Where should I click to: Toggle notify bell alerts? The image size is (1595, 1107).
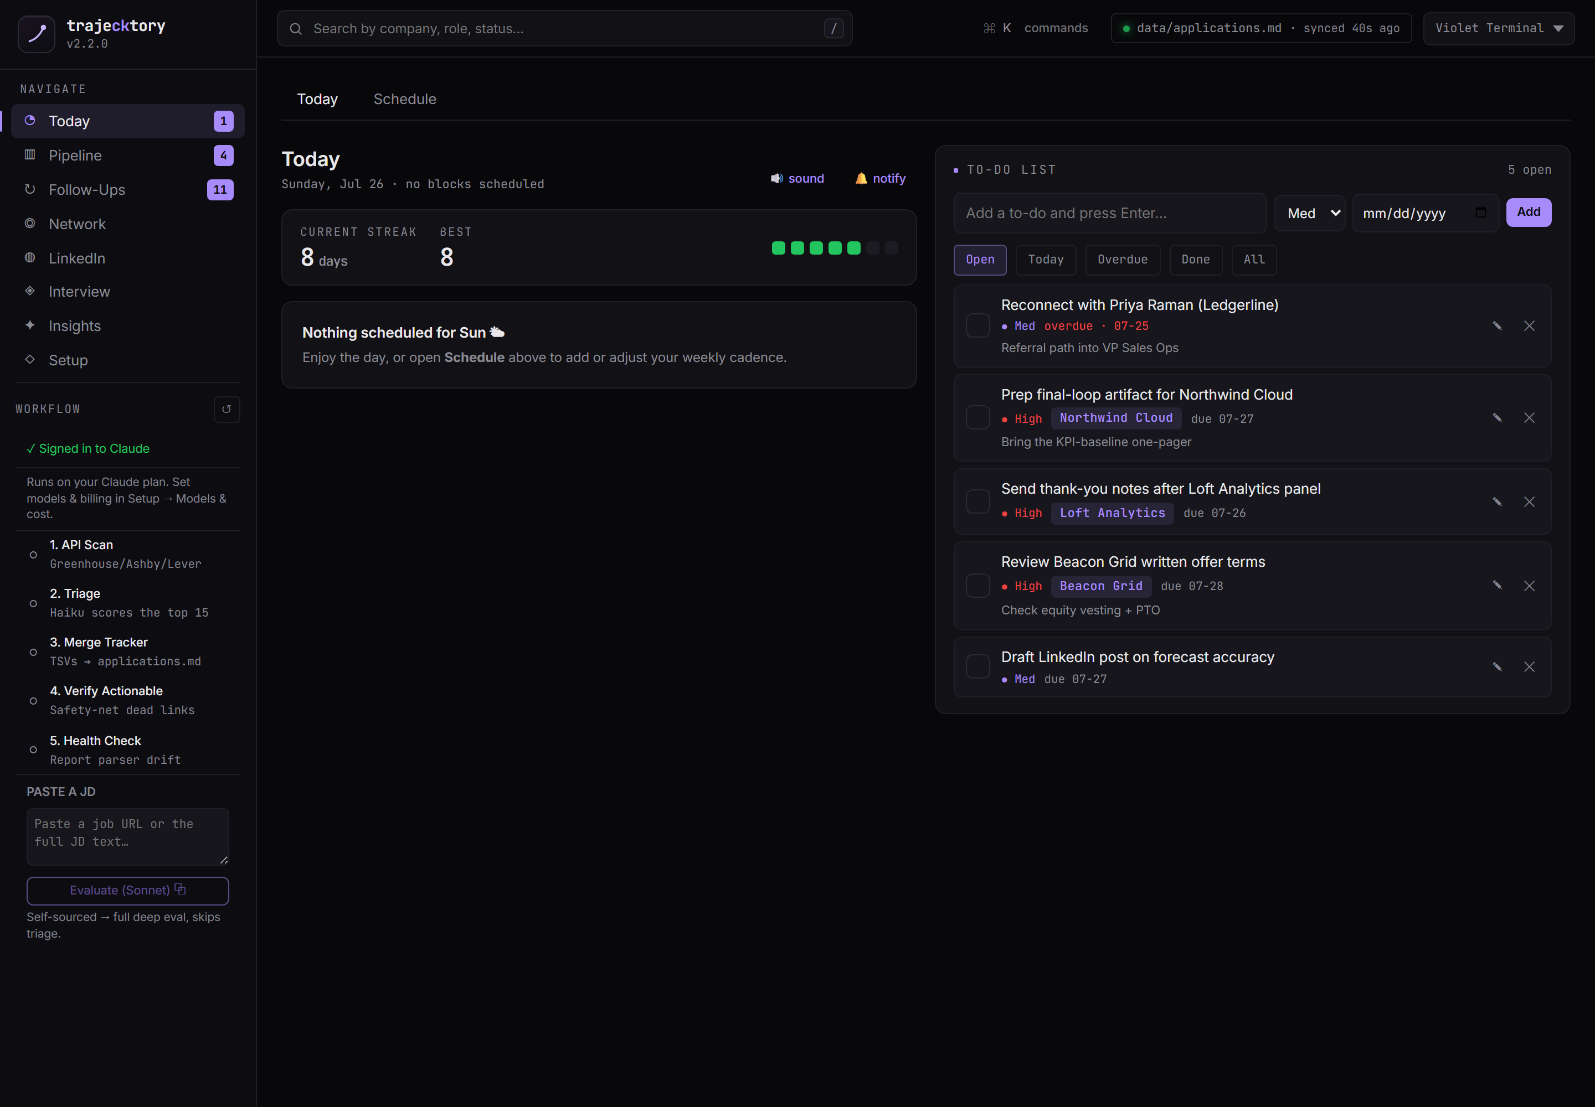coord(880,178)
